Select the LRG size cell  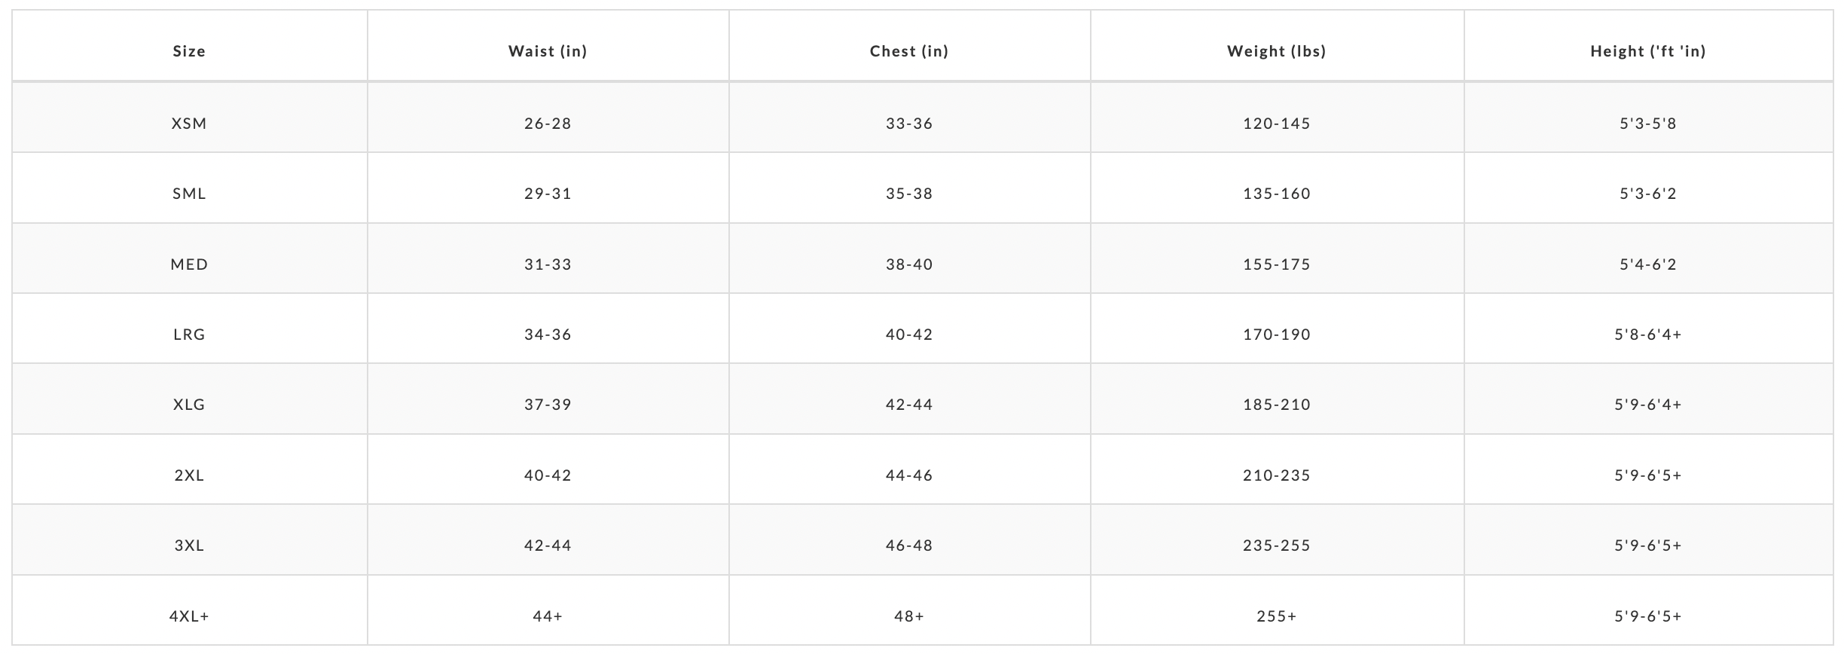pyautogui.click(x=189, y=335)
